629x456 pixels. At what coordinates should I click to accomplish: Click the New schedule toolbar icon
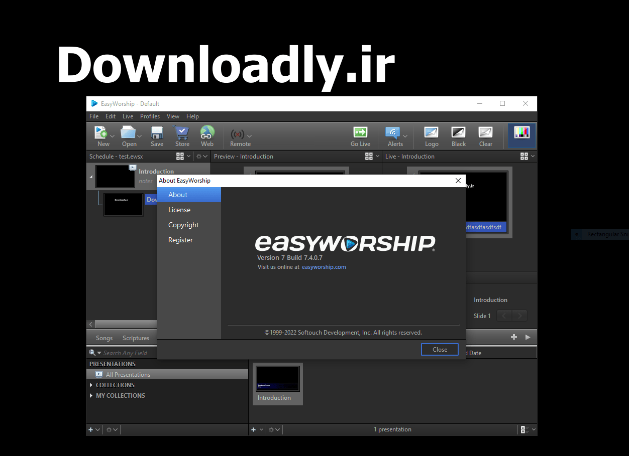tap(101, 132)
